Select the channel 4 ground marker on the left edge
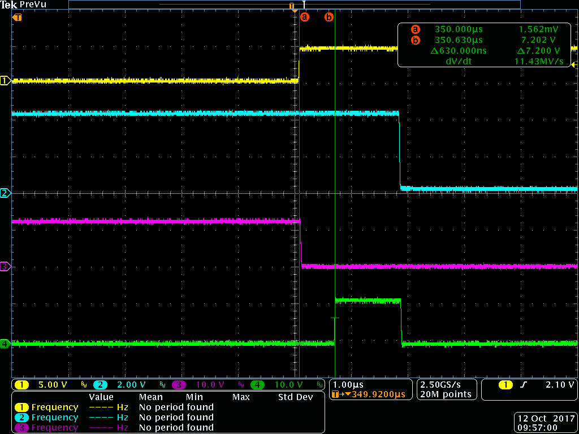 5,344
